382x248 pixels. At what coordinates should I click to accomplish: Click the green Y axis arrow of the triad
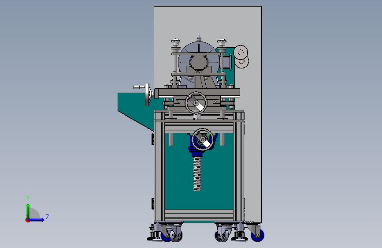(28, 211)
